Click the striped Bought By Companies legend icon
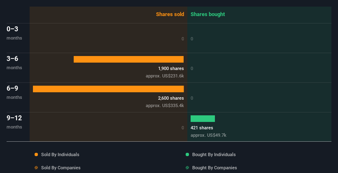 point(187,168)
